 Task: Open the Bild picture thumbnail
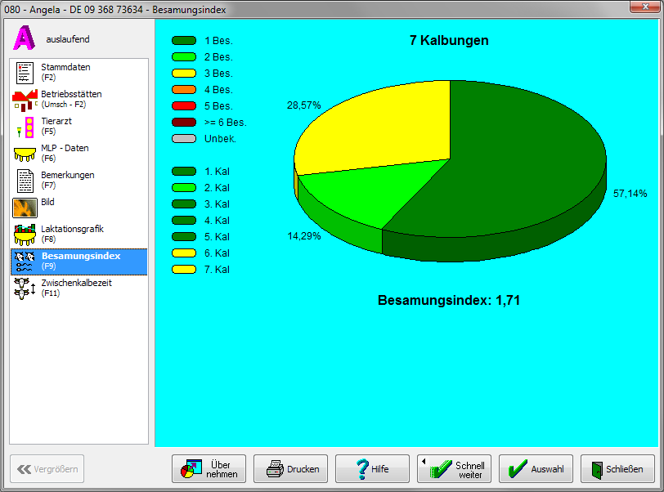coord(25,208)
